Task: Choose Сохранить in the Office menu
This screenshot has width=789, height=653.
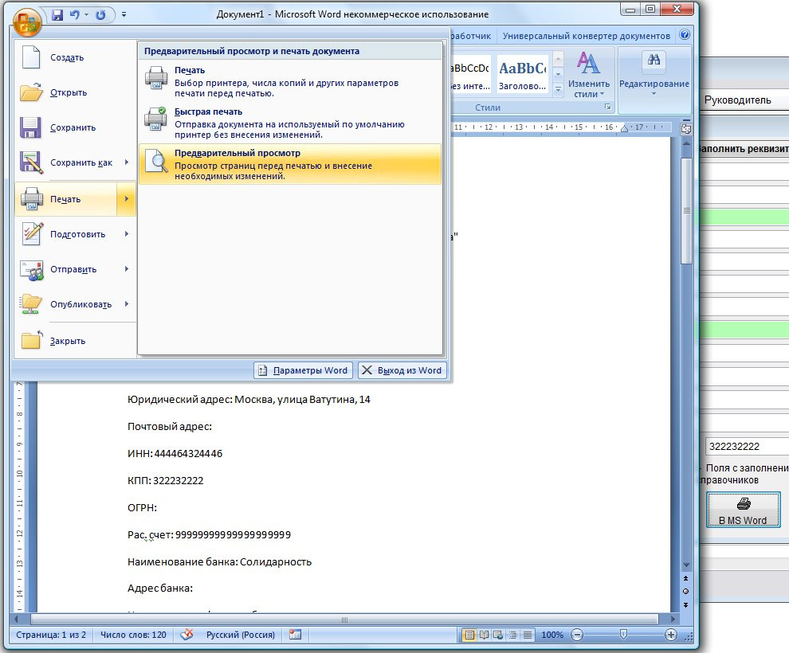Action: [76, 127]
